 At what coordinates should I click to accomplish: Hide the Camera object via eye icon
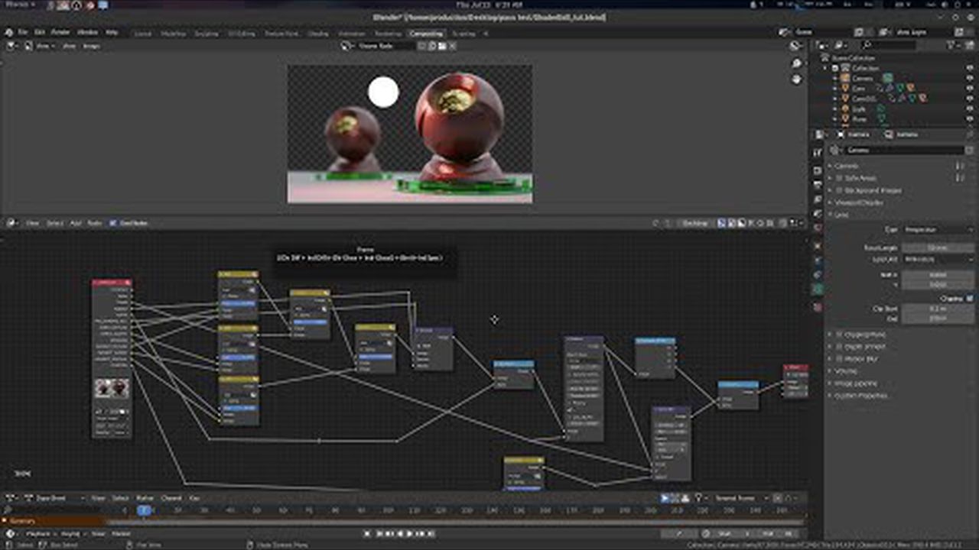tap(970, 78)
